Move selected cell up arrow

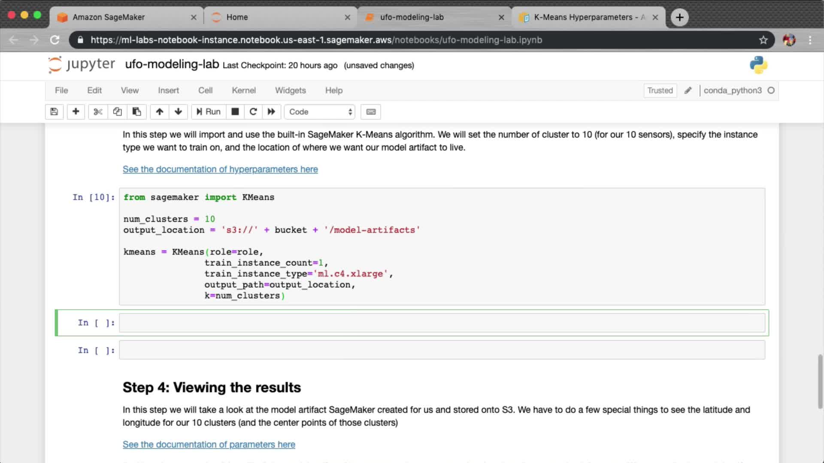[x=159, y=112]
